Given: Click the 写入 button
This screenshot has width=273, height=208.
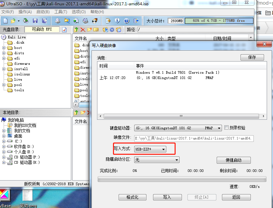Looking at the screenshot, I should pyautogui.click(x=167, y=197).
